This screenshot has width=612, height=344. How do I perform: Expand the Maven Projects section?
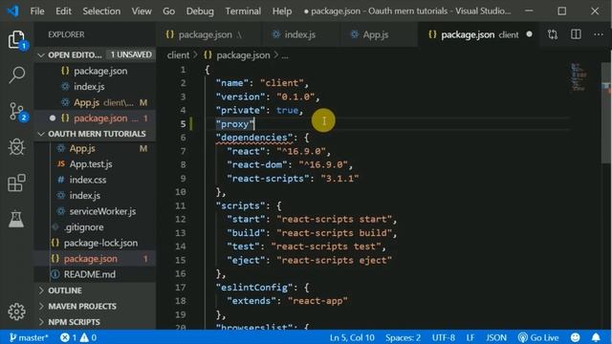click(x=95, y=306)
